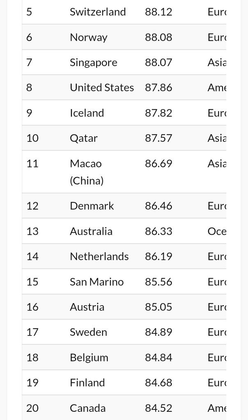Image resolution: width=248 pixels, height=420 pixels.
Task: Click the Macao (China) cell
Action: [87, 172]
